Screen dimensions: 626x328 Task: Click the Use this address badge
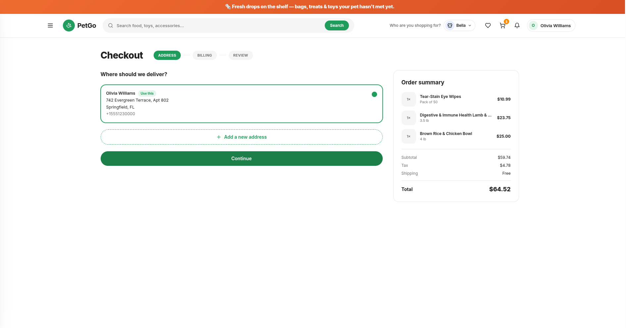coord(147,93)
